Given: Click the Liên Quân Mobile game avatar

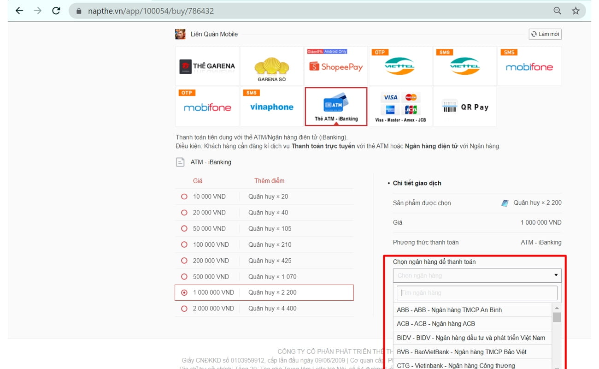Looking at the screenshot, I should point(180,34).
